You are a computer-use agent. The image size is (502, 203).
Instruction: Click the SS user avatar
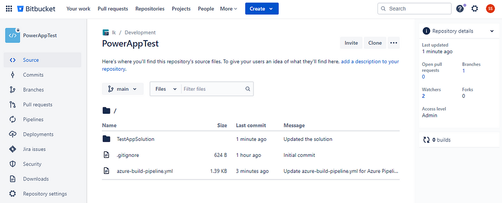pos(490,9)
